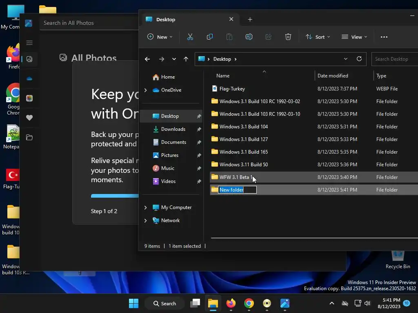Open address bar history dropdown
418x313 pixels.
point(345,59)
